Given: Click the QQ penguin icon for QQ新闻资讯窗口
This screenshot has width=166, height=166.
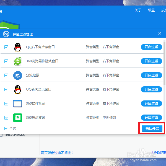Looking at the screenshot, I should coord(18,89).
